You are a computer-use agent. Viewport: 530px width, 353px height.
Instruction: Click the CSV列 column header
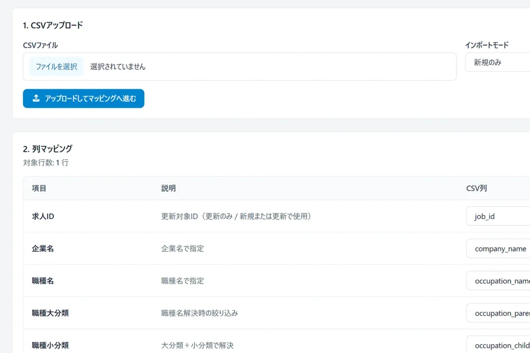pyautogui.click(x=476, y=188)
